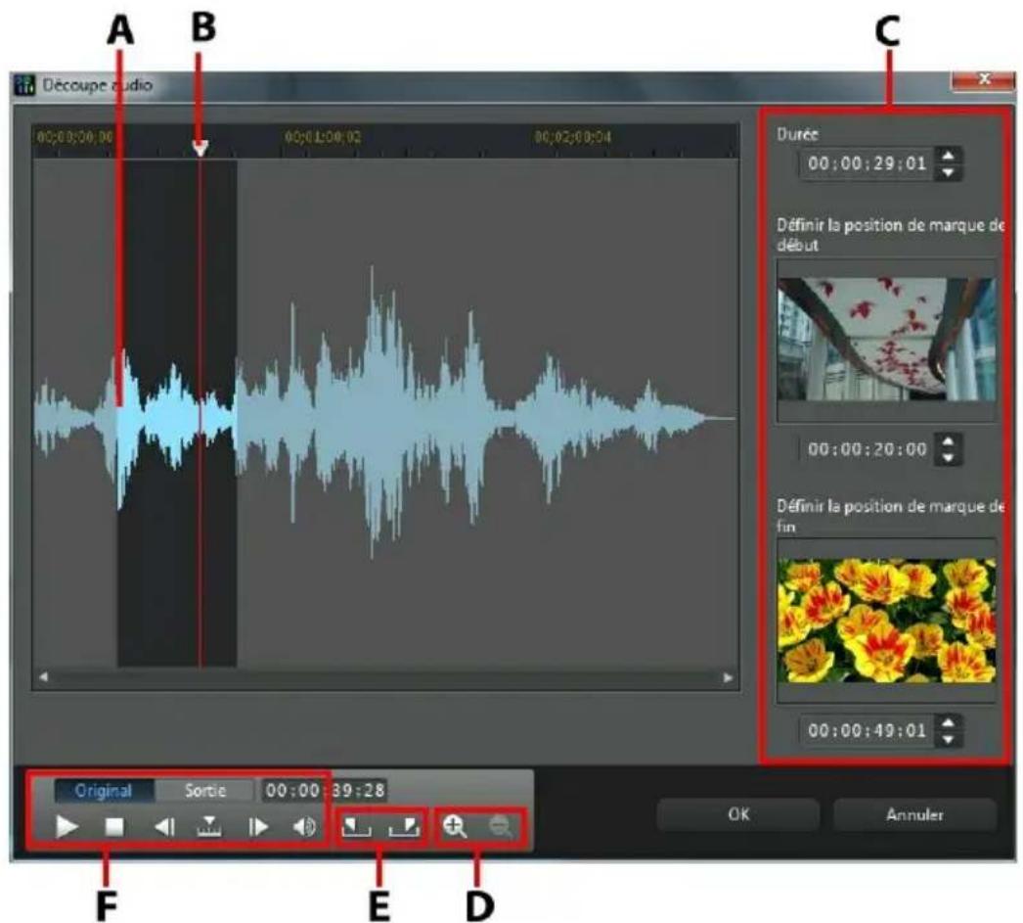Click ruler at 00;02;00;04 timecode
The width and height of the screenshot is (1023, 923).
coord(573,137)
